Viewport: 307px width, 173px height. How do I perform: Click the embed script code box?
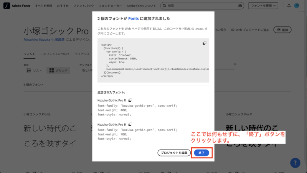153,60
